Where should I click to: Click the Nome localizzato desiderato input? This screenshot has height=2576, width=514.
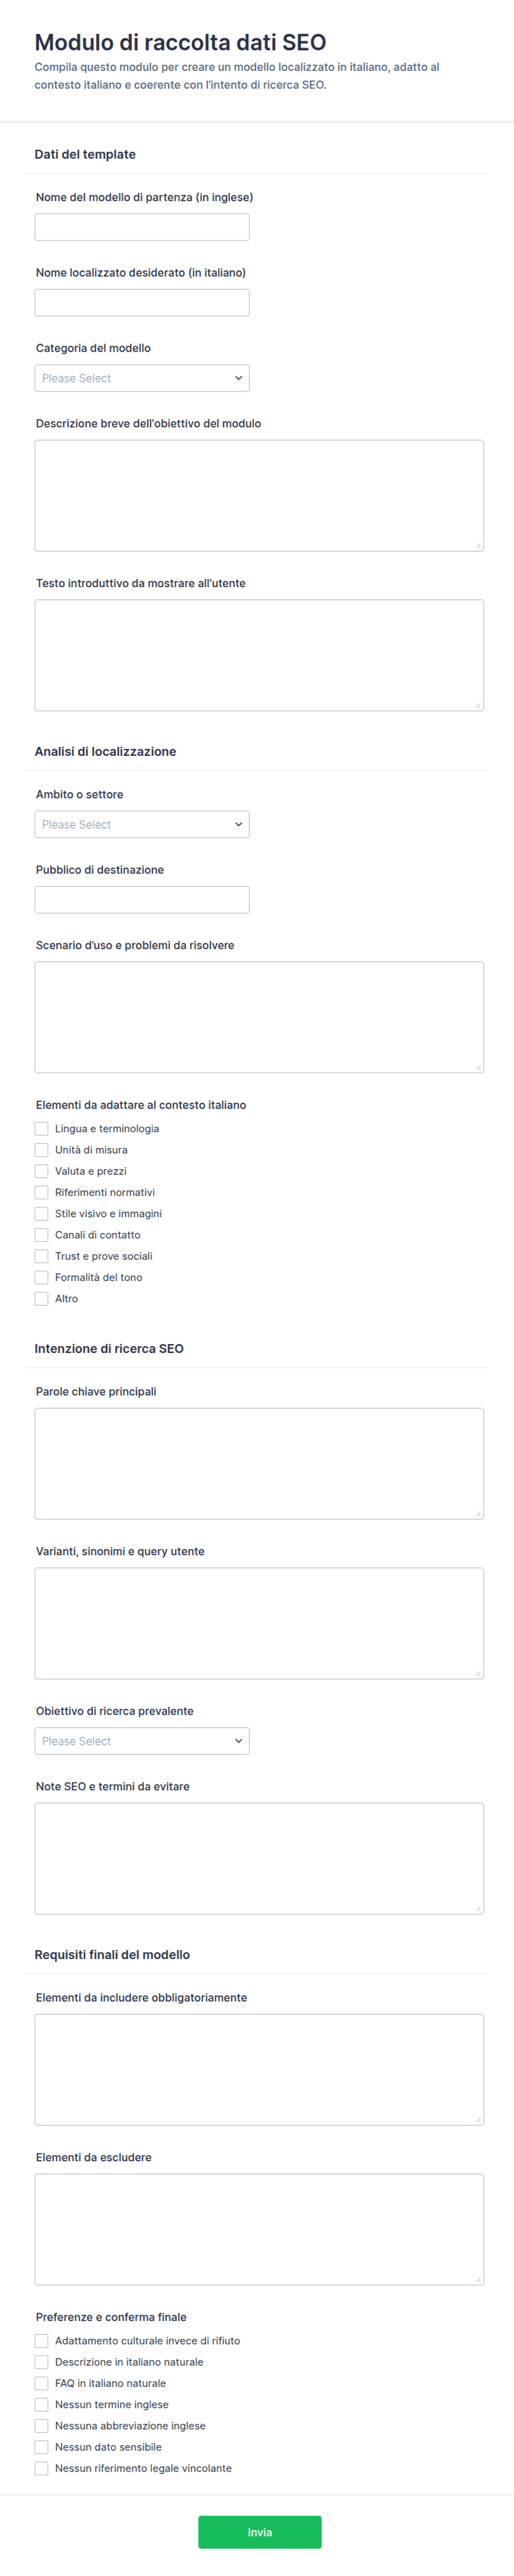[142, 303]
